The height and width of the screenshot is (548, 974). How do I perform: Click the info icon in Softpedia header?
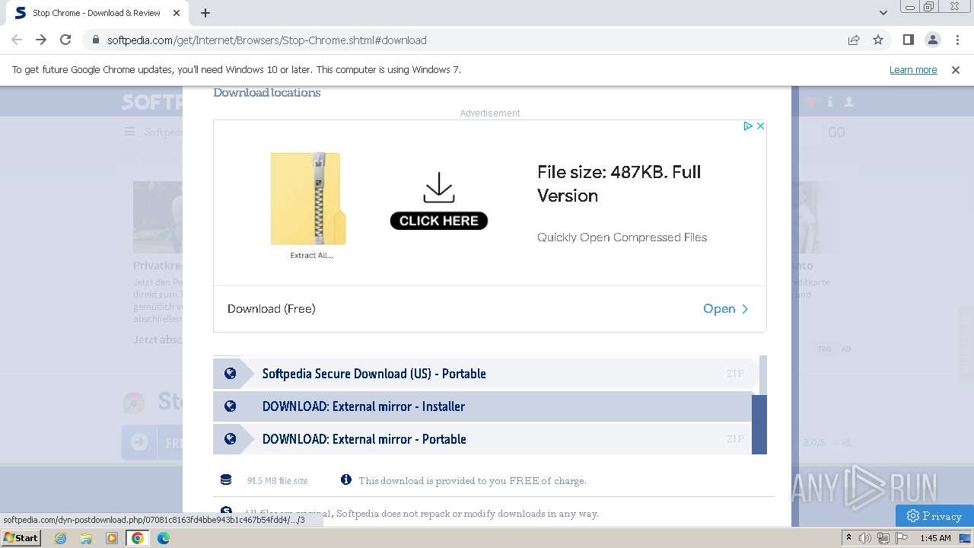coord(830,101)
